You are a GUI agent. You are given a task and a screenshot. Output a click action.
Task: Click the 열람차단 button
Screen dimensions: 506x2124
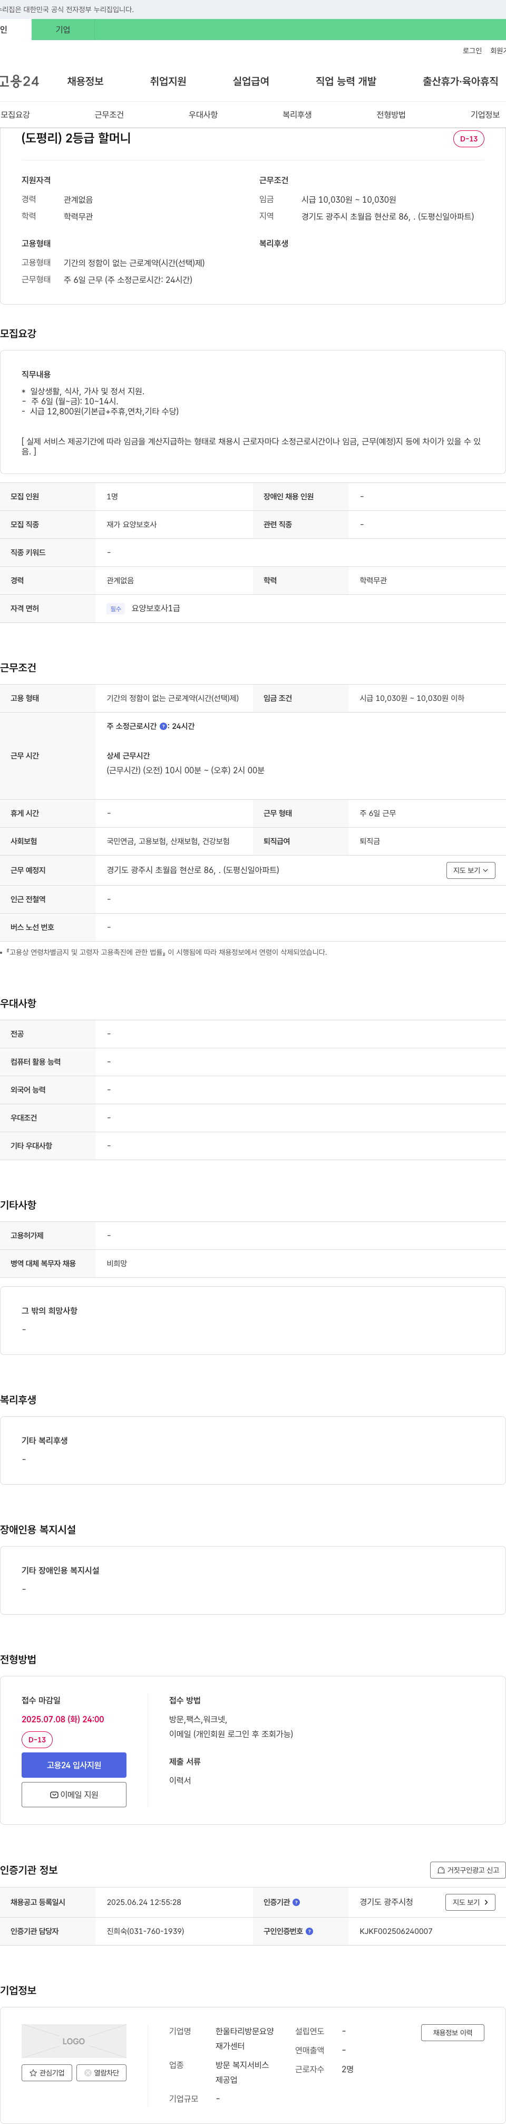click(101, 2072)
